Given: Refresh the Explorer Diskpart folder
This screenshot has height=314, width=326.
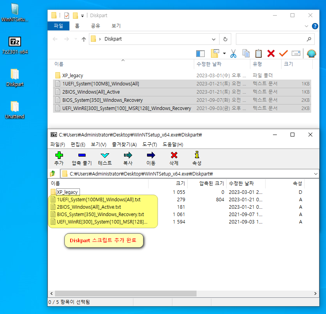Looking at the screenshot, I should click(x=225, y=39).
